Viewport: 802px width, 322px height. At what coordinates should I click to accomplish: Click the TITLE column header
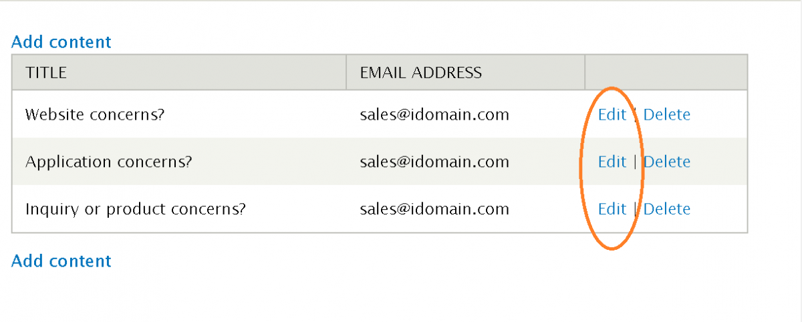point(46,72)
